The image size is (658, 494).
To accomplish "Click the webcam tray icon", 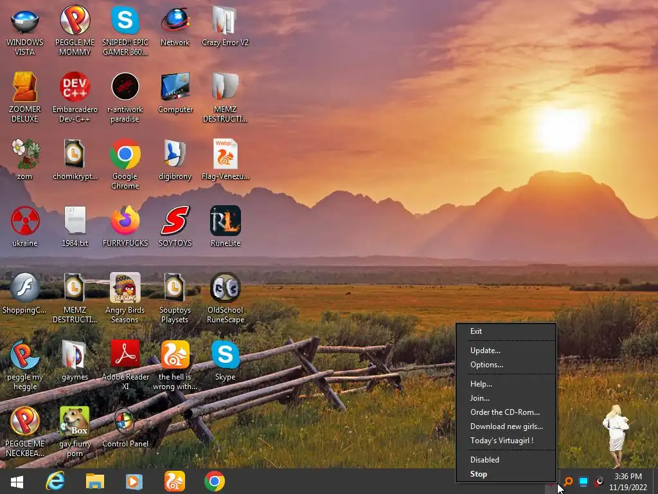I will click(x=600, y=481).
